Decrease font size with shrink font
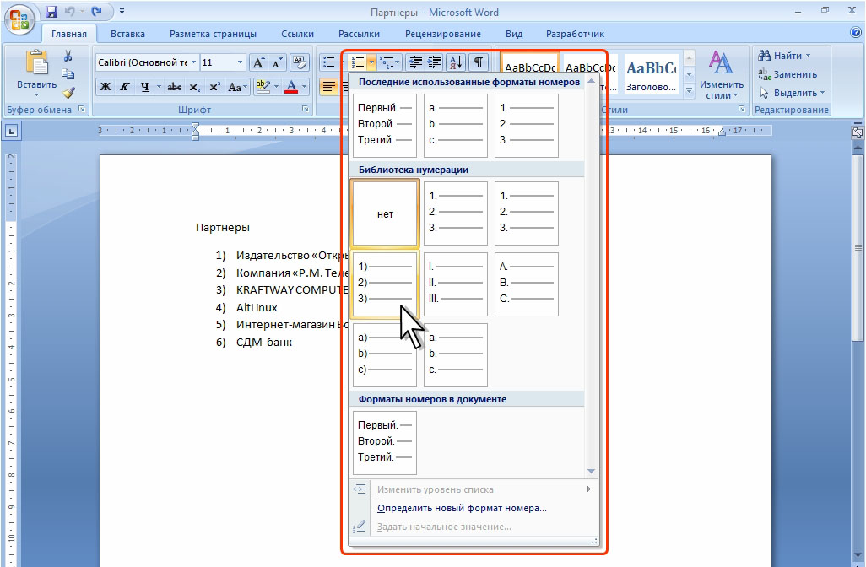Viewport: 866px width, 567px height. pyautogui.click(x=276, y=62)
